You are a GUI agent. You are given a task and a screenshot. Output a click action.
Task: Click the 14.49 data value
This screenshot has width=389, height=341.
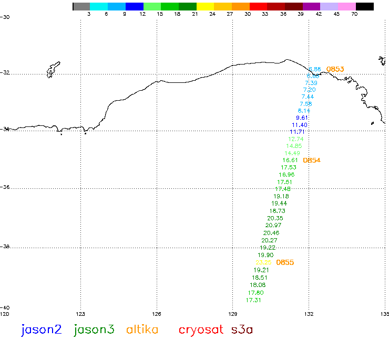292,153
